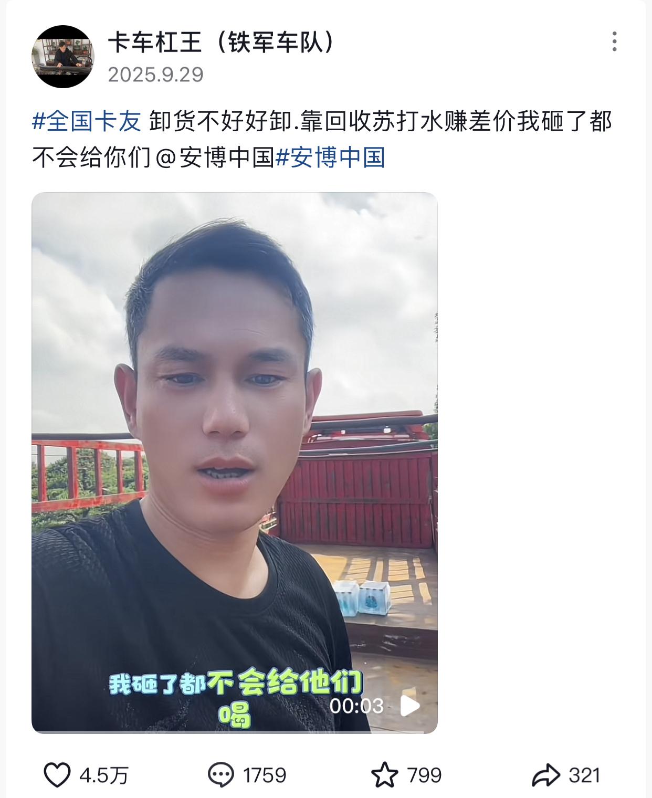
Task: Open the #安博中国 hashtag link
Action: pyautogui.click(x=330, y=157)
